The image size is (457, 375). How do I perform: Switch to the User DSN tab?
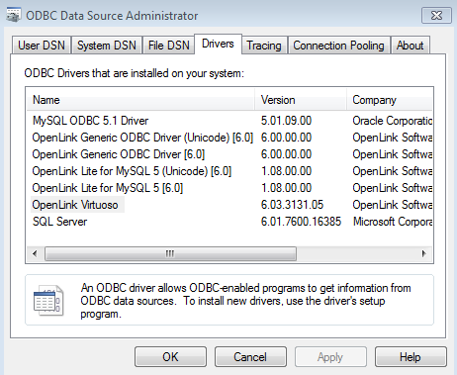pyautogui.click(x=42, y=46)
